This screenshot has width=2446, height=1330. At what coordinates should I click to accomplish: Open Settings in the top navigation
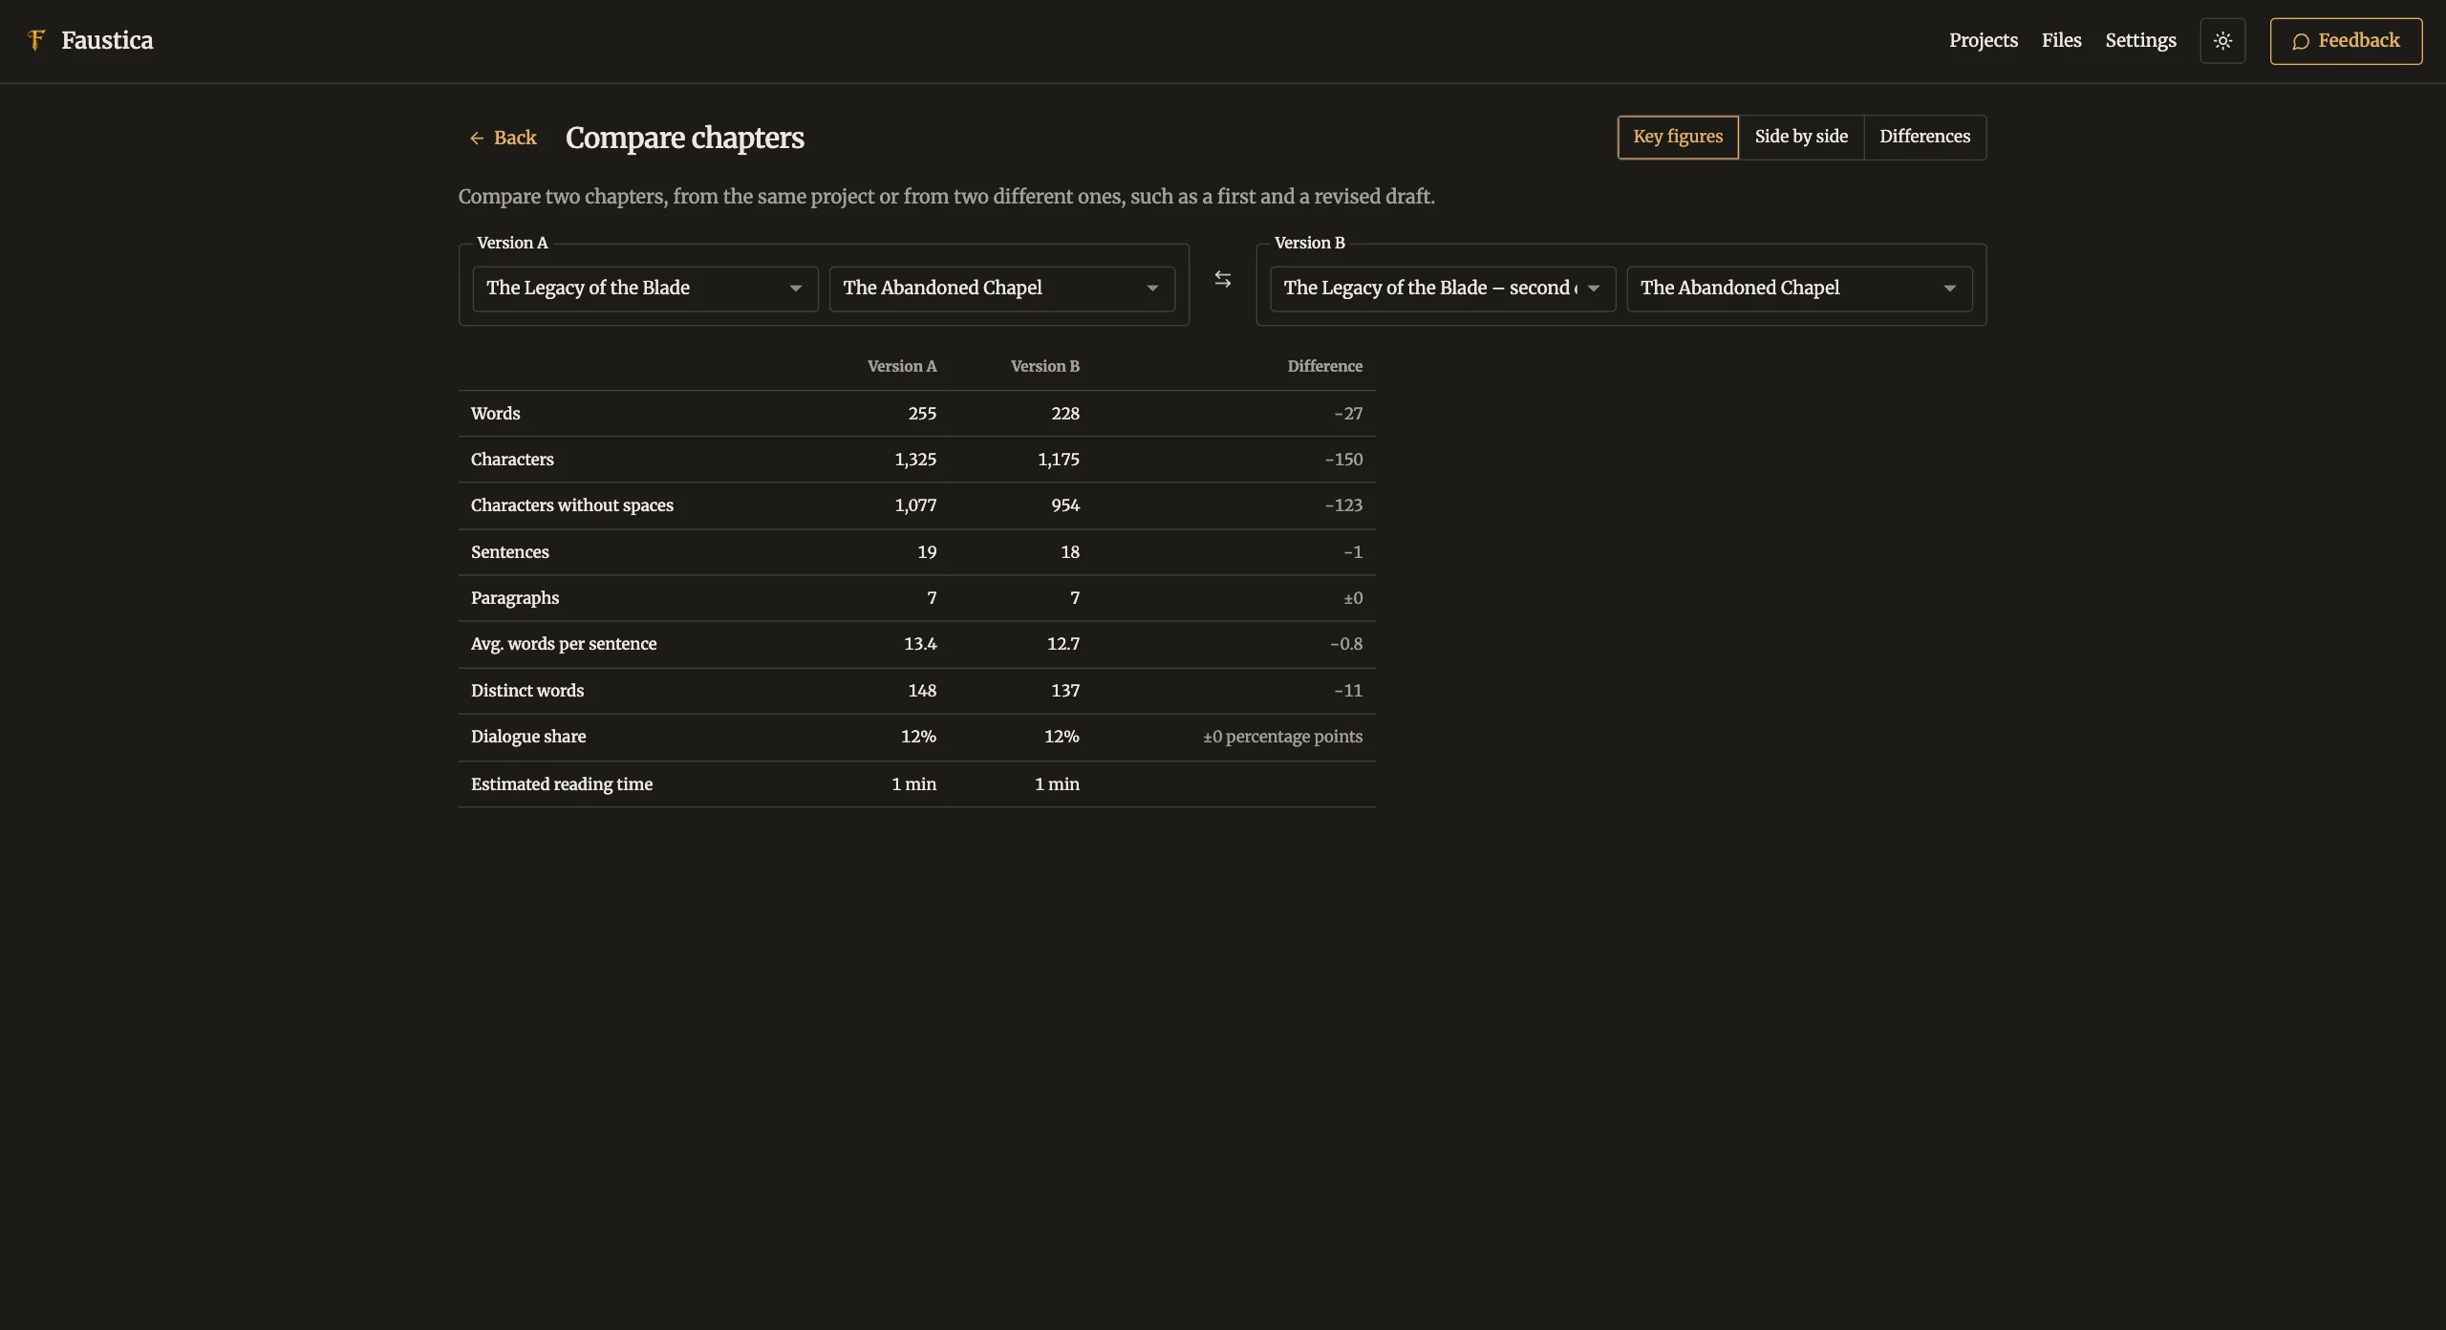2140,40
